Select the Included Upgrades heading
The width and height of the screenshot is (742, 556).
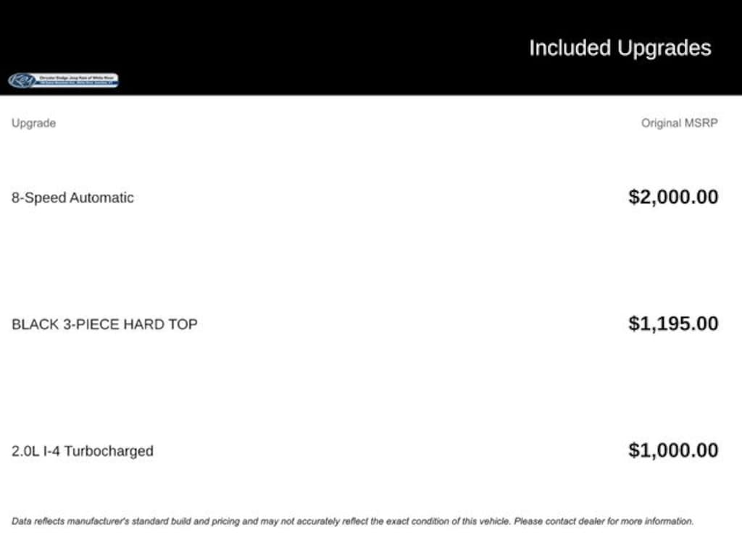[620, 48]
